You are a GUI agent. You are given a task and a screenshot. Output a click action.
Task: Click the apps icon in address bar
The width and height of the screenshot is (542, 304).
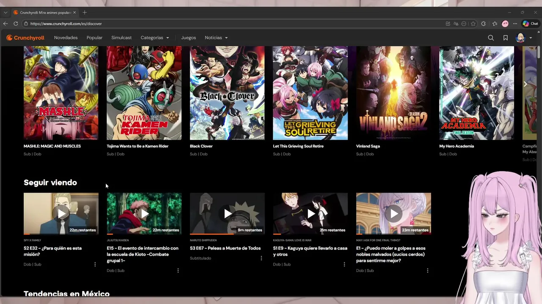pos(448,24)
